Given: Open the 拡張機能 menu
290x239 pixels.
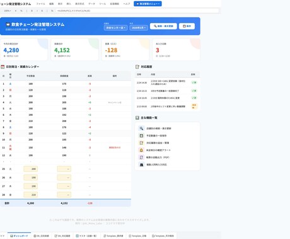Looking at the screenshot, I should 115,4.
